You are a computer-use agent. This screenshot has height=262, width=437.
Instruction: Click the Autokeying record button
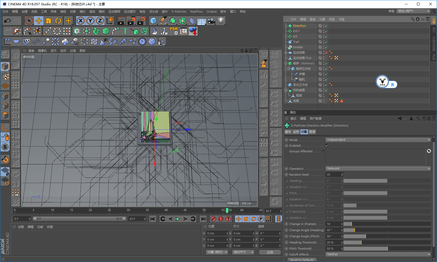pos(221,219)
